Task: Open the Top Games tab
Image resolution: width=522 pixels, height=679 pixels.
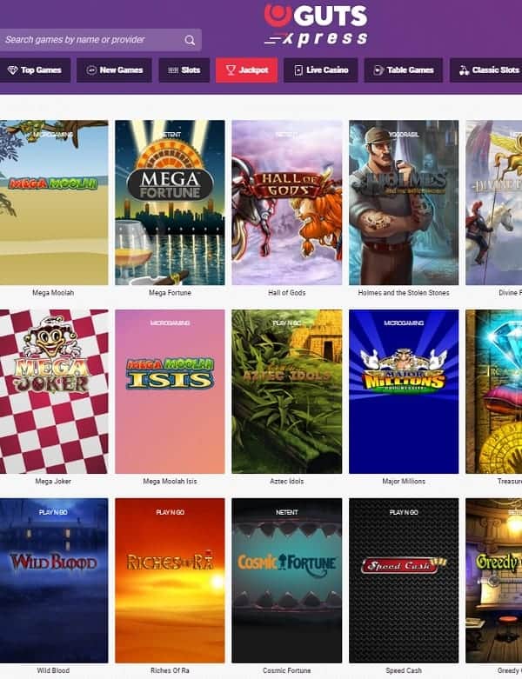Action: 35,70
